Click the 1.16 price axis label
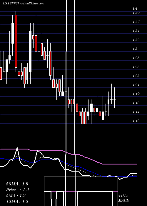Viewport: 147px width, 206px height. [x=136, y=103]
